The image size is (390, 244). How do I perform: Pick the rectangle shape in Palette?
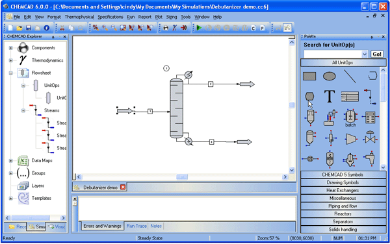click(x=309, y=76)
